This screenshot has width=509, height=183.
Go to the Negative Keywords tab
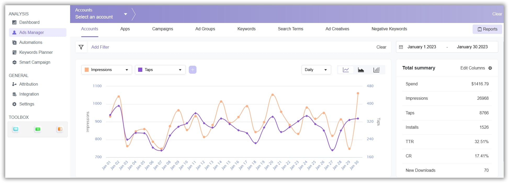389,29
